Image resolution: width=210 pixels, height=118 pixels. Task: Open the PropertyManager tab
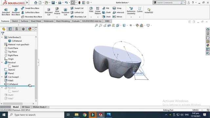10,29
